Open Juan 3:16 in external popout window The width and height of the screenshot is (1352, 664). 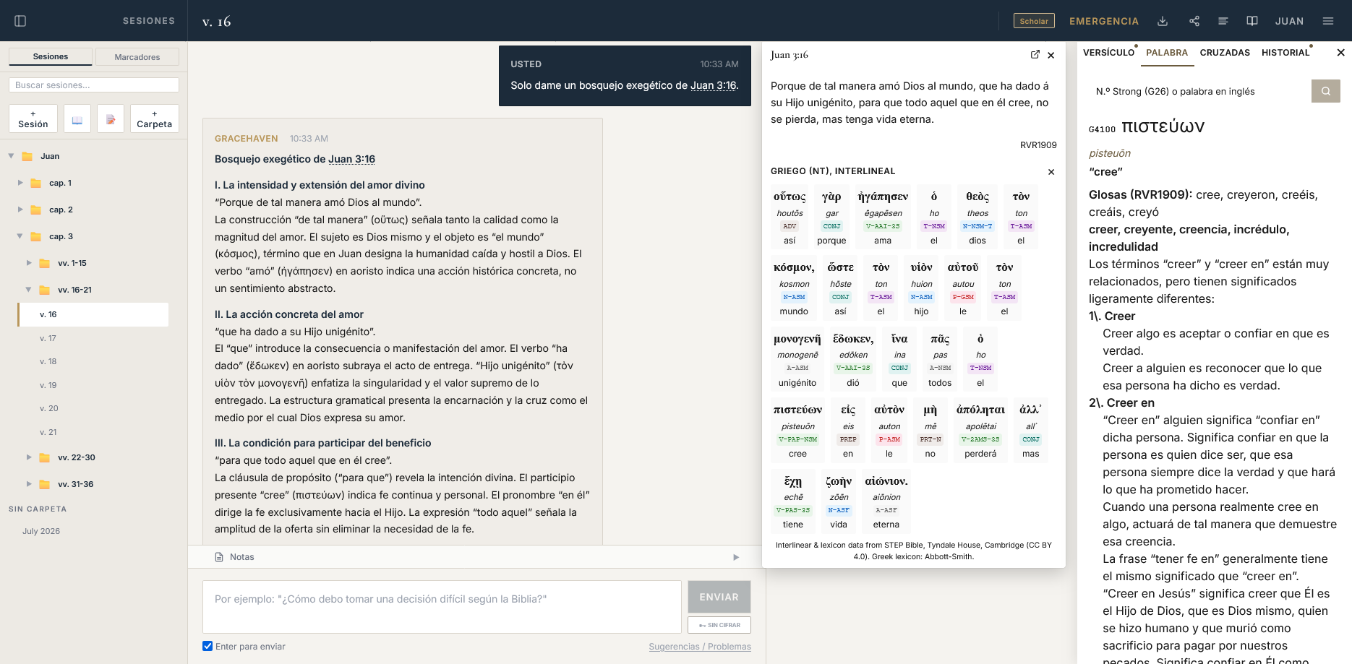[x=1035, y=55]
